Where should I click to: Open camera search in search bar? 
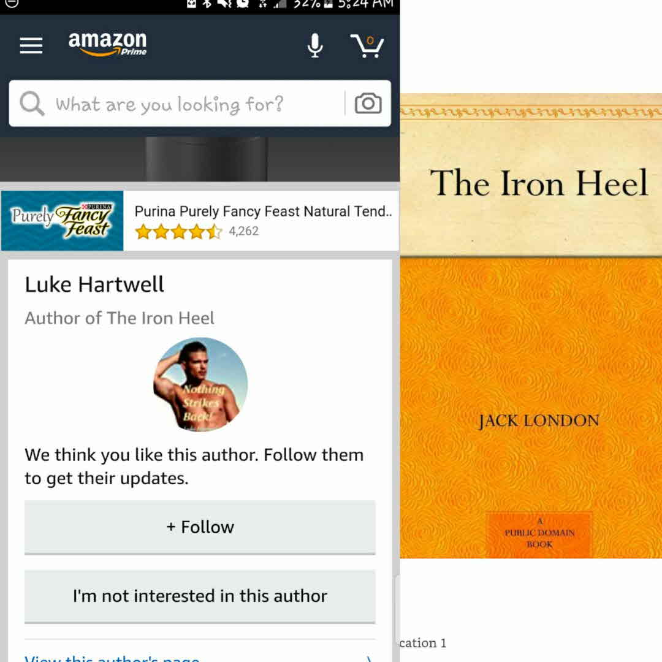(368, 104)
